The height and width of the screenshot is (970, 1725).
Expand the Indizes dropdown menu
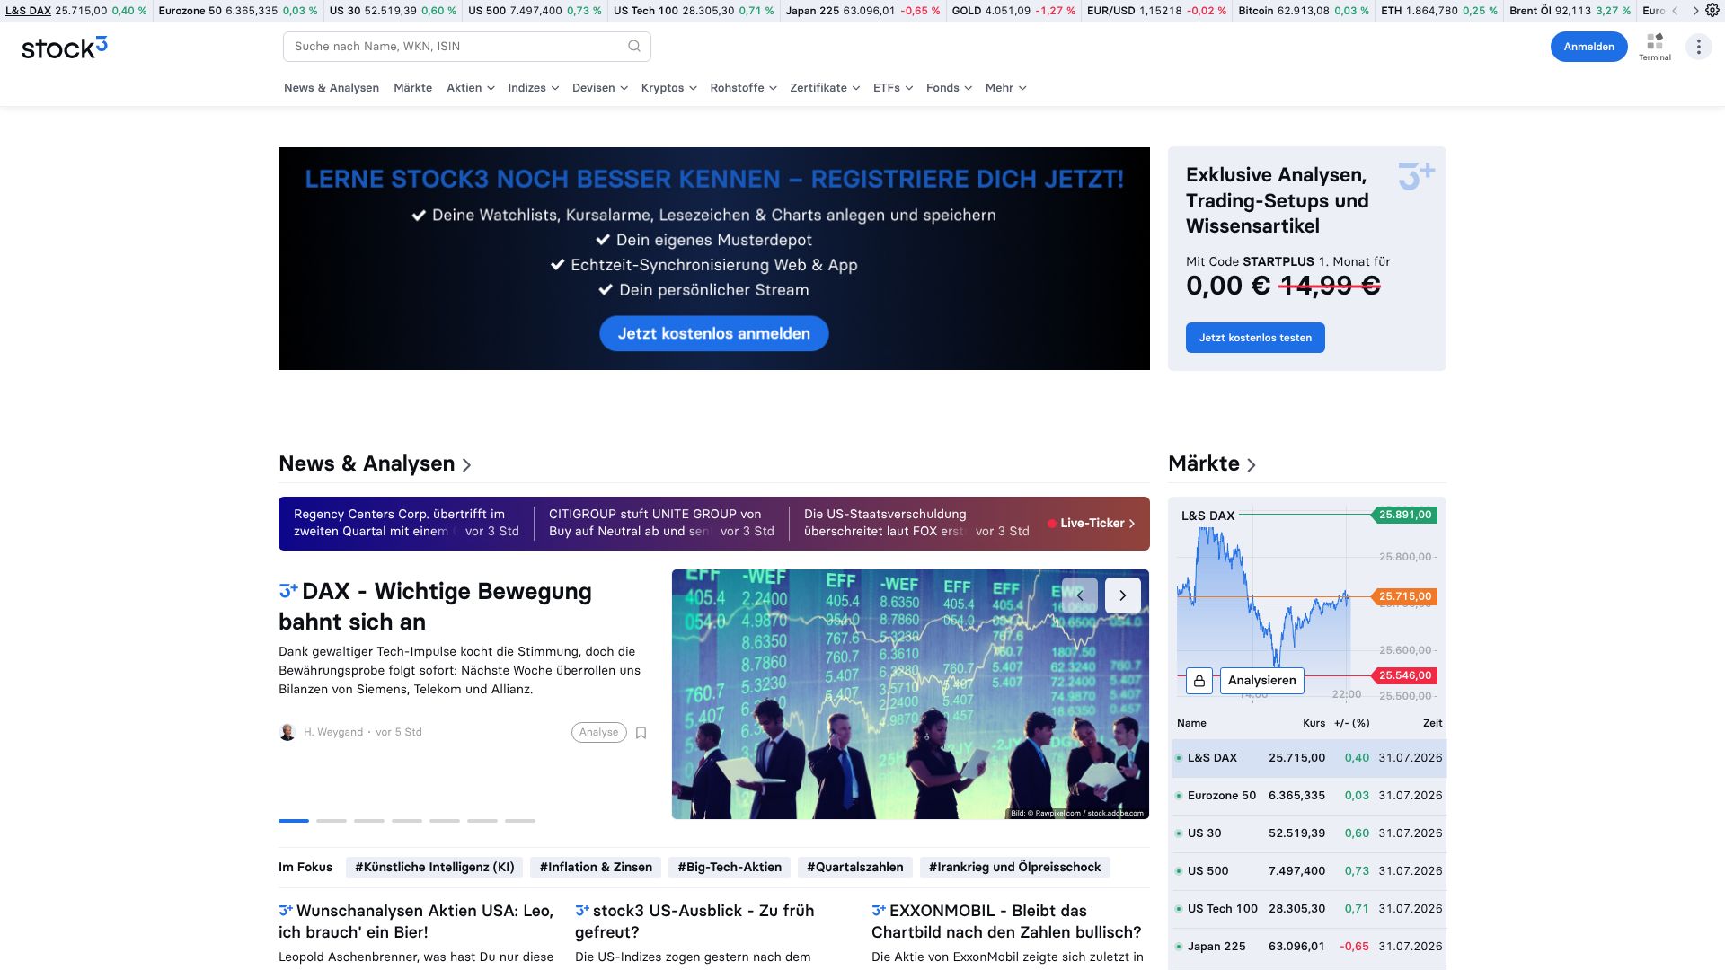tap(534, 88)
